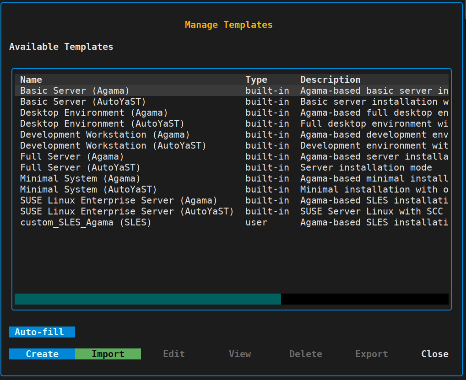The height and width of the screenshot is (380, 466).
Task: Close the Manage Templates dialog
Action: pyautogui.click(x=434, y=353)
